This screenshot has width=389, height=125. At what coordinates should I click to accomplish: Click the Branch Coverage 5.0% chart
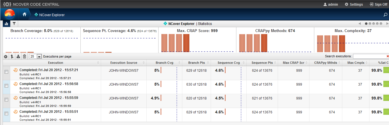42,40
